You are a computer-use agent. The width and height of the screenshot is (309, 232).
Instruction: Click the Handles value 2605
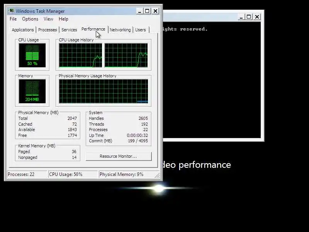[143, 118]
